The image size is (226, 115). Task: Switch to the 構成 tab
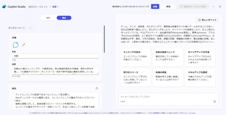click(x=64, y=18)
